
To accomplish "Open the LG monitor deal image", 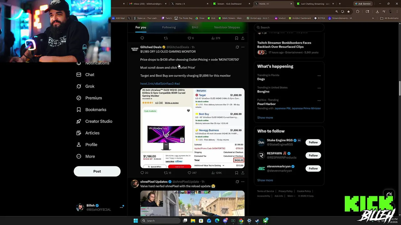I will tap(192, 128).
